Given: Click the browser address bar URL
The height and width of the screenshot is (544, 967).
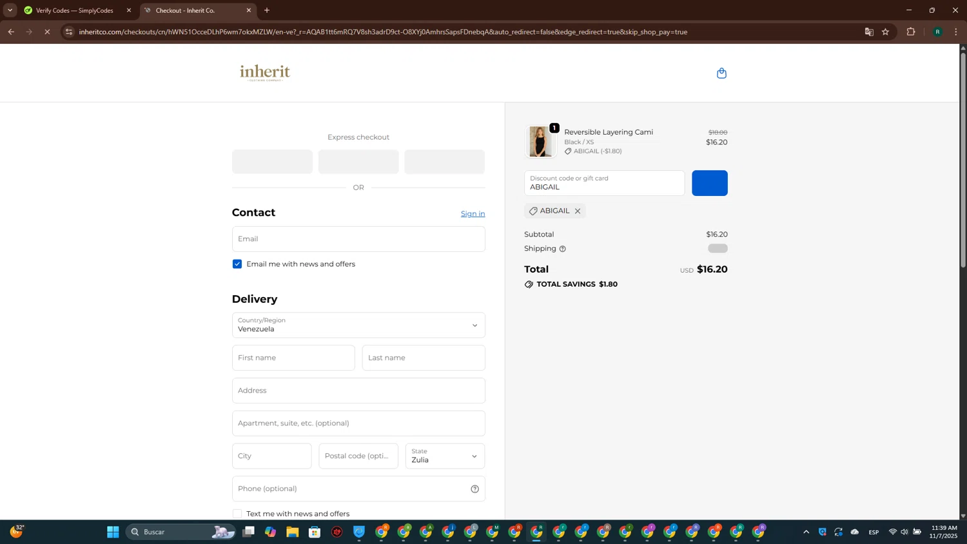Looking at the screenshot, I should [383, 32].
